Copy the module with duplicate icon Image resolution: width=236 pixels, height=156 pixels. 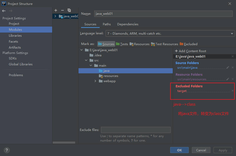69,10
